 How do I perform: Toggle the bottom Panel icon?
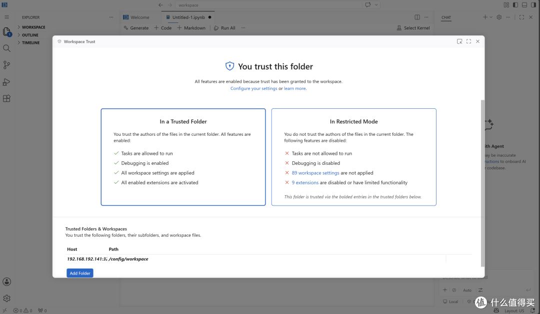point(524,5)
